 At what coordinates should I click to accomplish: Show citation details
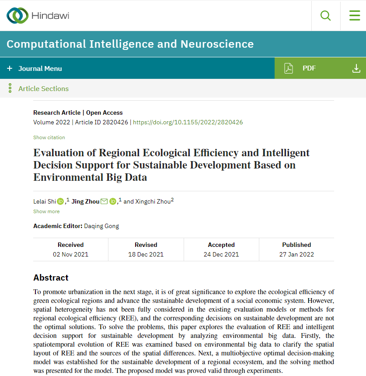49,137
